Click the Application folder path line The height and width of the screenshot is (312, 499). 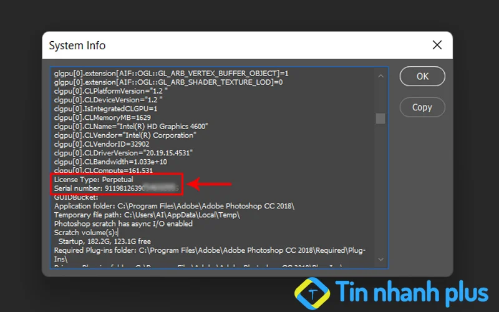174,206
